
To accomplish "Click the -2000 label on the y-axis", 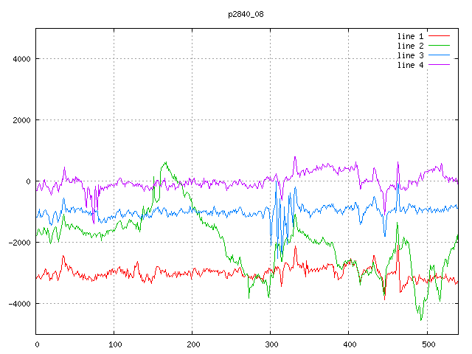I will point(18,243).
